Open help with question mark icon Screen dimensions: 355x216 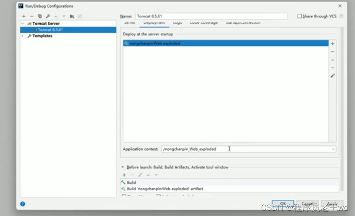[23, 204]
